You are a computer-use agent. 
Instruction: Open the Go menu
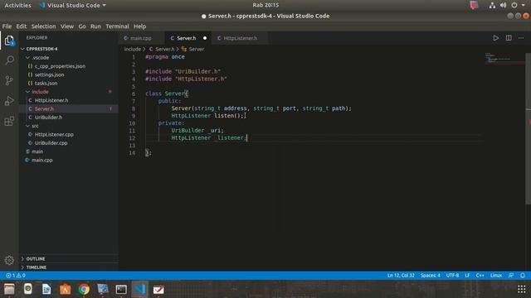(x=82, y=26)
